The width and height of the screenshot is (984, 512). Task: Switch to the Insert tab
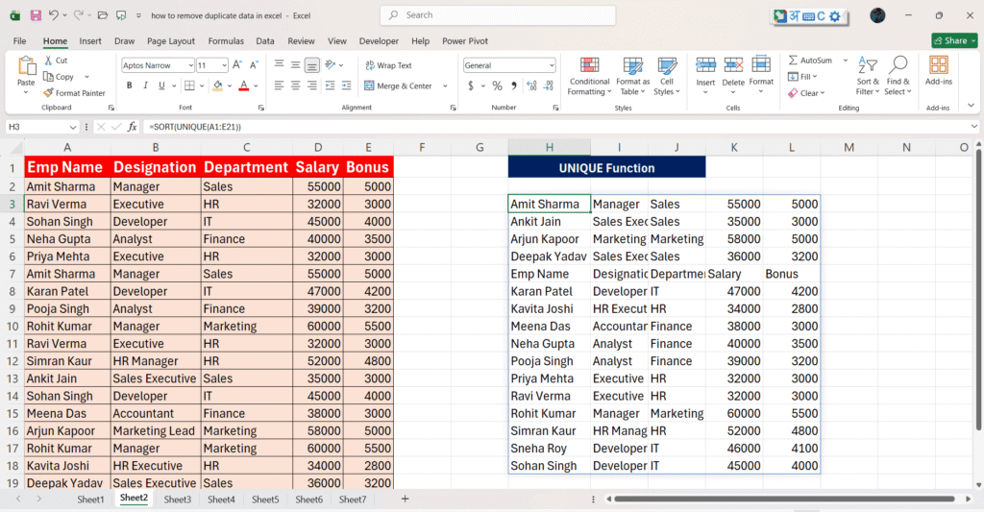tap(90, 40)
